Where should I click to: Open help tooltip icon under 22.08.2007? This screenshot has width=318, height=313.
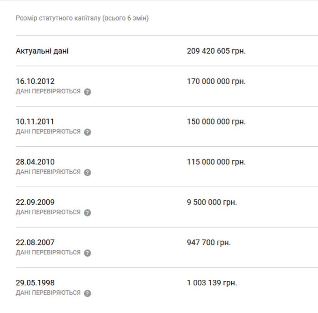[x=87, y=253]
